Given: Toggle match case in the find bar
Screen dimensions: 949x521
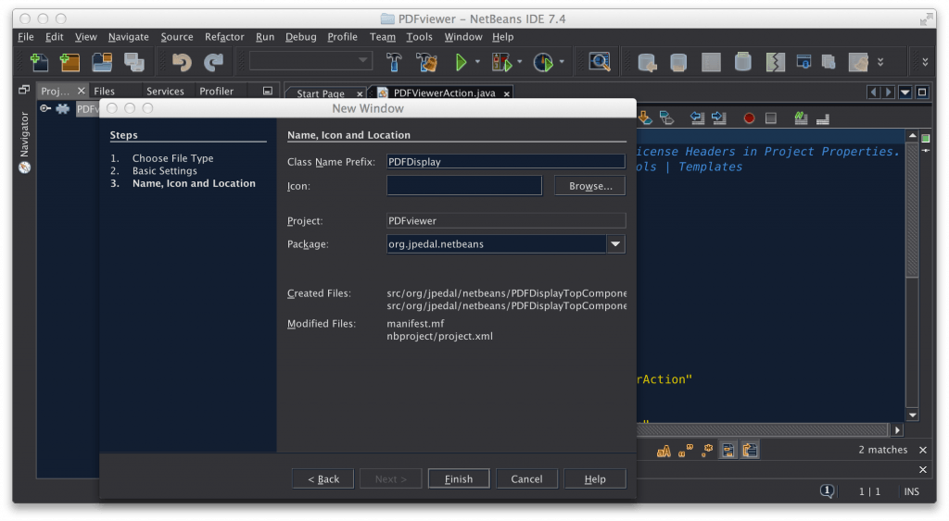Looking at the screenshot, I should click(664, 451).
